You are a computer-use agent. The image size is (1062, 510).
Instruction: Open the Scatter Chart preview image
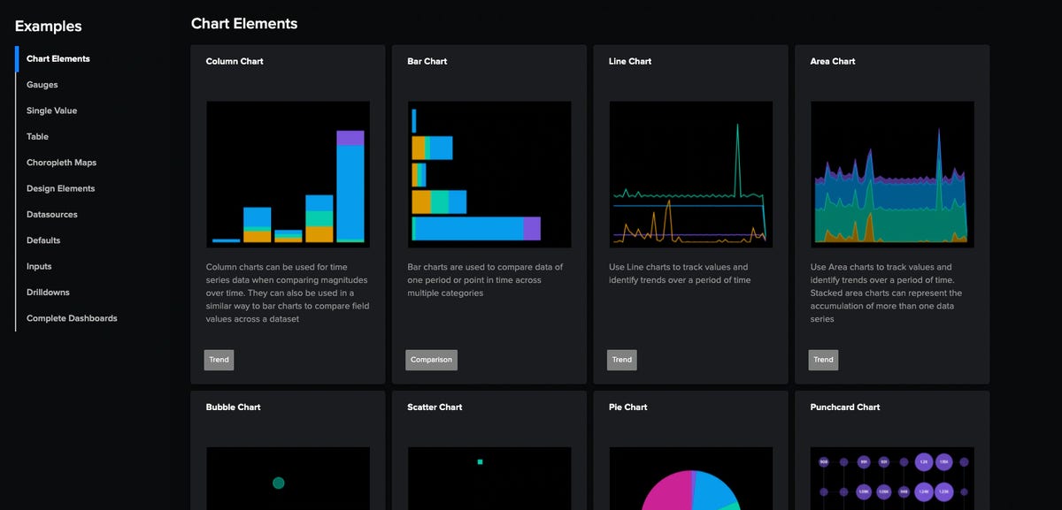(489, 478)
